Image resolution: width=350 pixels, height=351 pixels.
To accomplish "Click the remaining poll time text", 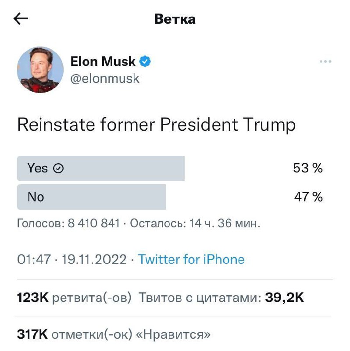I will [195, 224].
